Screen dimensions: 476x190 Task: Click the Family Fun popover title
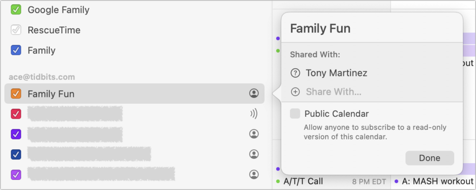click(x=320, y=28)
